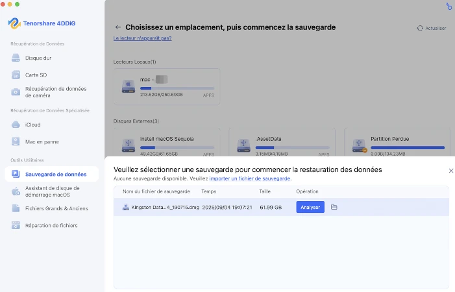Select the .AssetData external disk
This screenshot has height=292, width=455.
[x=282, y=142]
